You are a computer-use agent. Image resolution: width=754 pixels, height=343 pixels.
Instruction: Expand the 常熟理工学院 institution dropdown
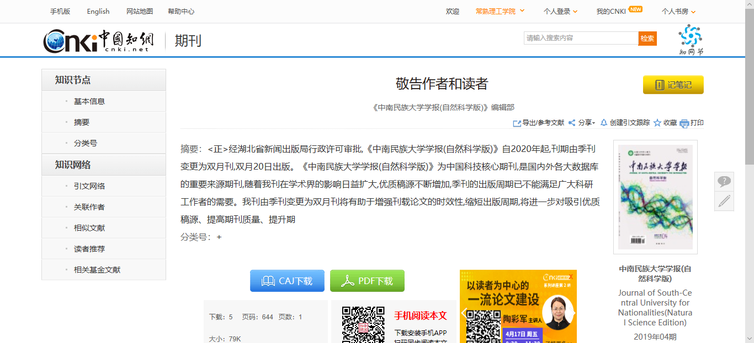(x=500, y=11)
